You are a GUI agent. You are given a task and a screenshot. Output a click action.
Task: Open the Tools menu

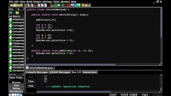click(x=56, y=2)
